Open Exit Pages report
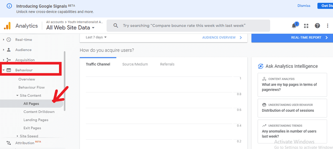Image resolution: width=333 pixels, height=149 pixels. pyautogui.click(x=32, y=128)
